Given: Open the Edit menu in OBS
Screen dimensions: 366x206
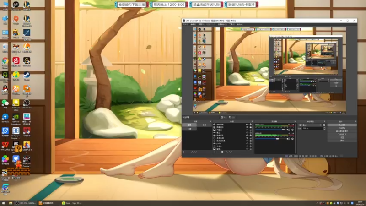Looking at the screenshot, I should pyautogui.click(x=193, y=24).
